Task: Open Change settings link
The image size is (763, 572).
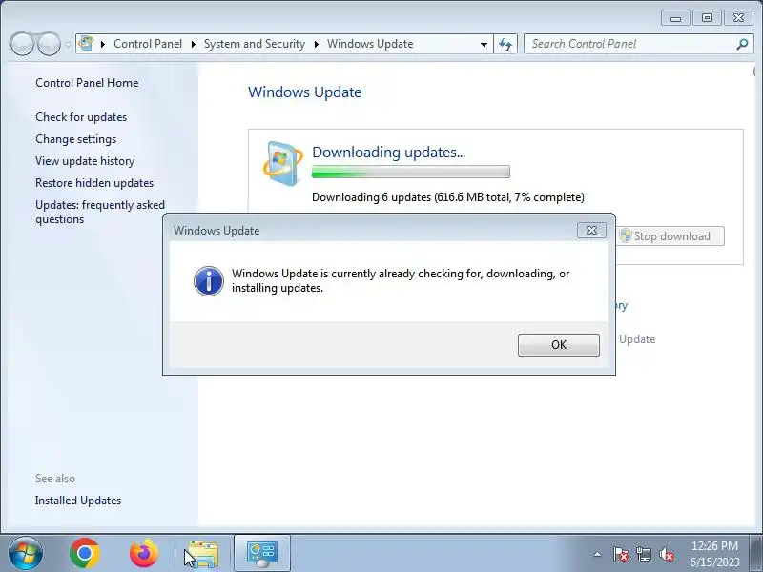Action: 76,139
